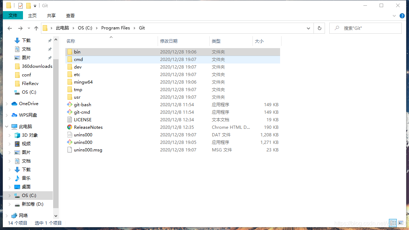Select the tmp folder icon

(x=70, y=89)
